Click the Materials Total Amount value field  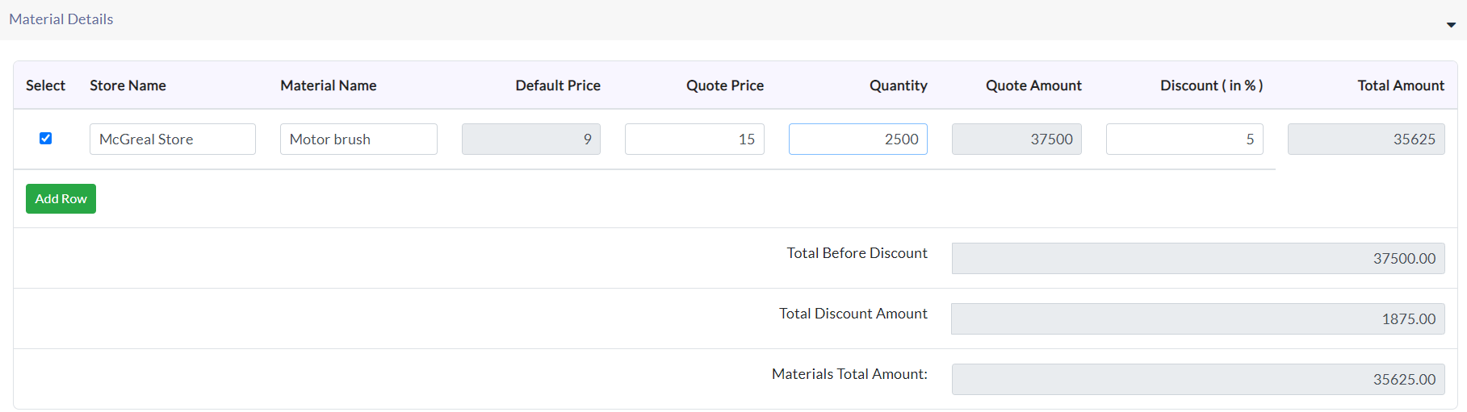1198,380
